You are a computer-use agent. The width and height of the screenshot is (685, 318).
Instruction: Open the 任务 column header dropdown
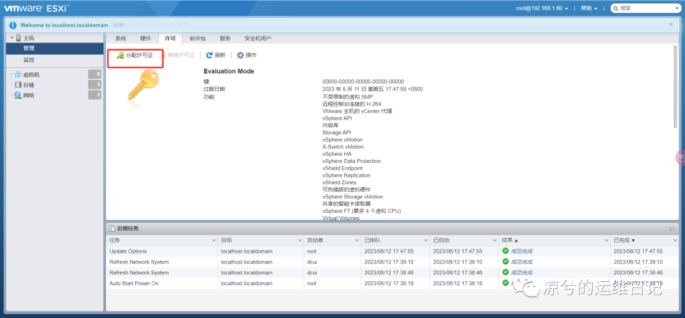[214, 240]
